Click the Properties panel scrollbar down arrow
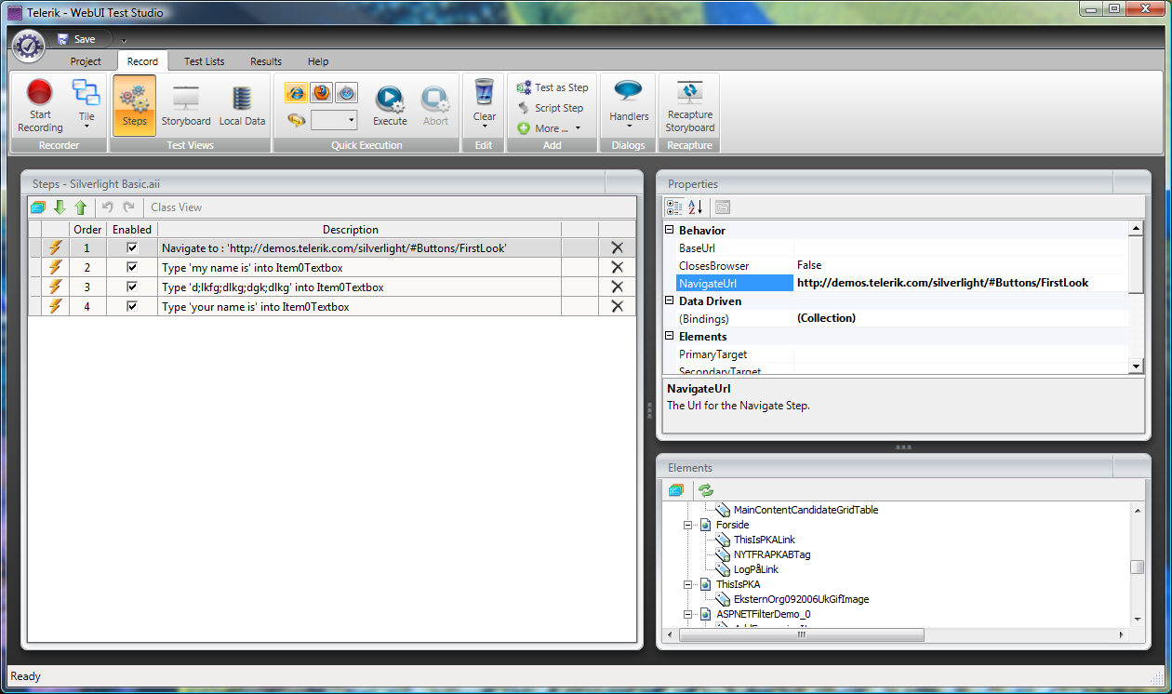This screenshot has height=694, width=1172. 1136,367
